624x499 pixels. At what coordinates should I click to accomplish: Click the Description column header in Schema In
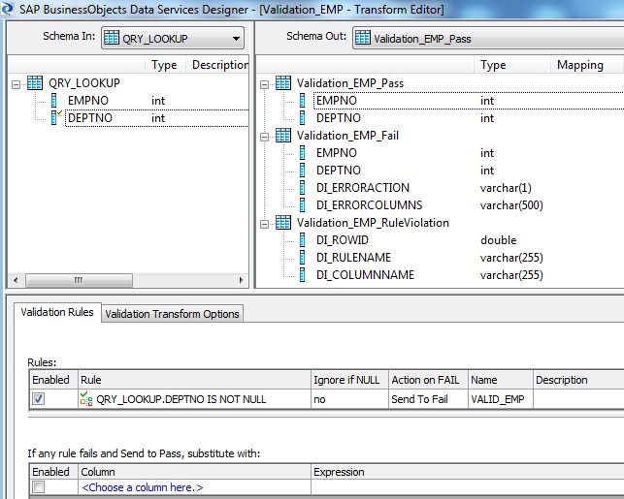coord(218,65)
